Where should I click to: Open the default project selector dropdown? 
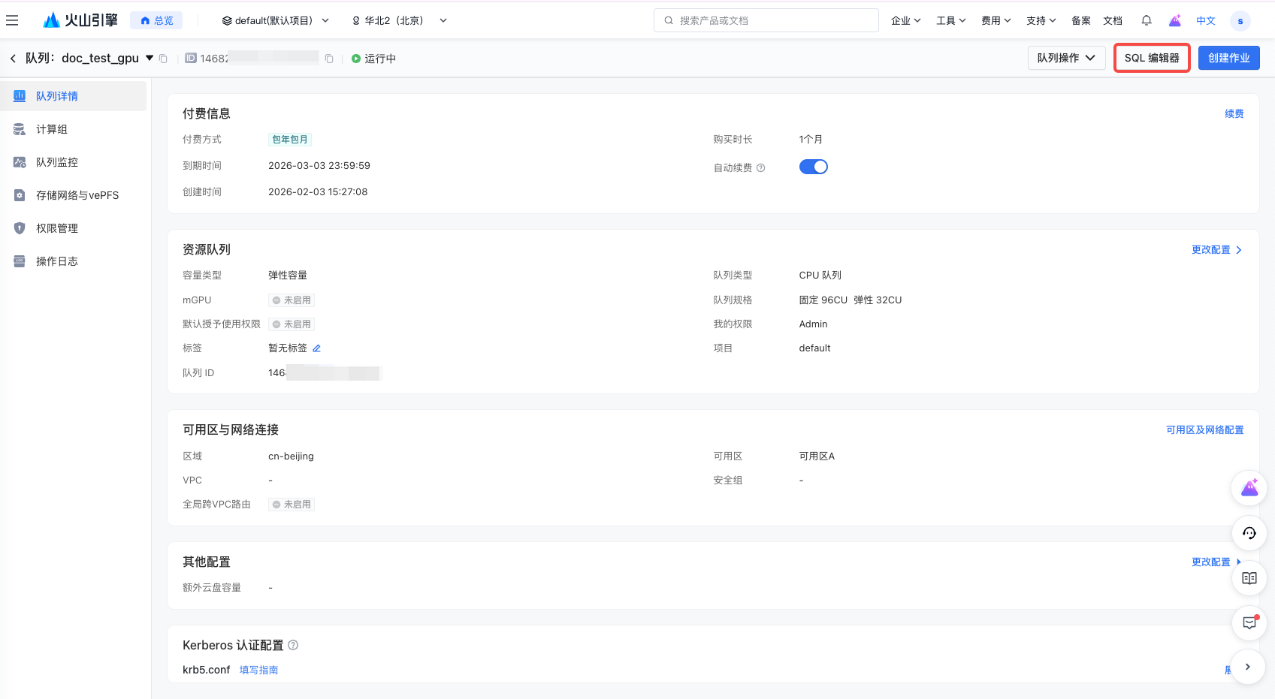point(275,20)
